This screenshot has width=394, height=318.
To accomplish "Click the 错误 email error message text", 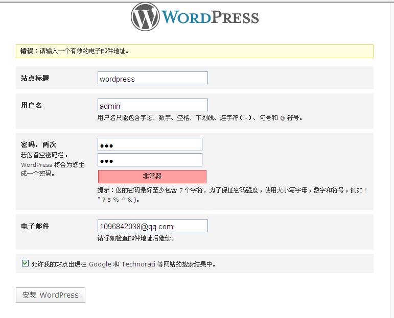I will tap(75, 51).
